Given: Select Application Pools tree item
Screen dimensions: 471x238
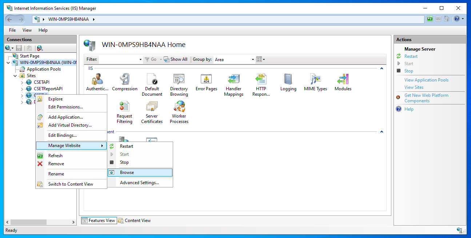Looking at the screenshot, I should coord(44,69).
